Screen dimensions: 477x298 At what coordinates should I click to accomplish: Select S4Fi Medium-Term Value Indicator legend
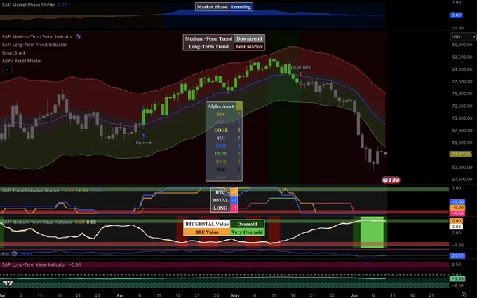pyautogui.click(x=37, y=222)
